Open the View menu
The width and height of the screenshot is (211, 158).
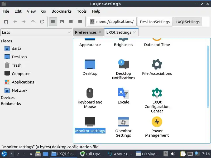[x=31, y=11]
